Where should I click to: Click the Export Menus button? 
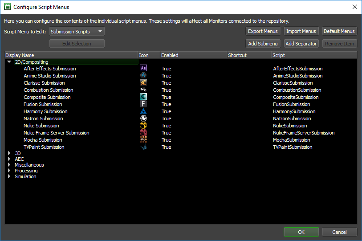263,31
